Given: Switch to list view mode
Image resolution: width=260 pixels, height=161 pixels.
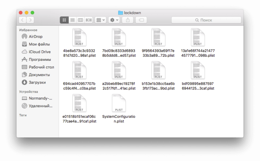Looking at the screenshot, I should [x=72, y=20].
